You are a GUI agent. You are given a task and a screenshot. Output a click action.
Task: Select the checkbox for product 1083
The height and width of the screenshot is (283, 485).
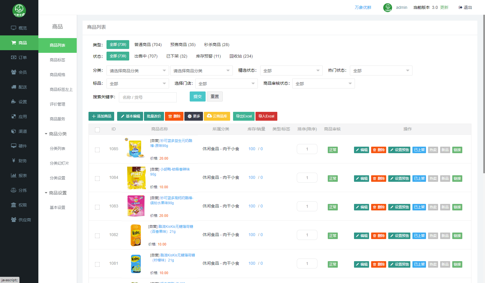(x=97, y=207)
